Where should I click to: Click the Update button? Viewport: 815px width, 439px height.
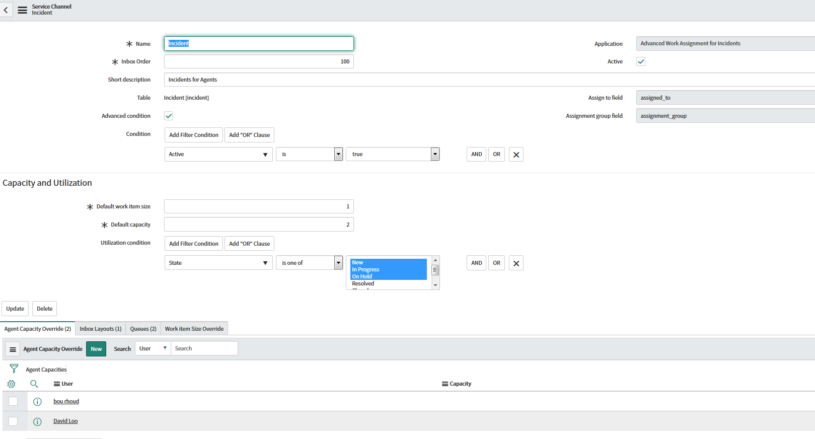click(15, 309)
